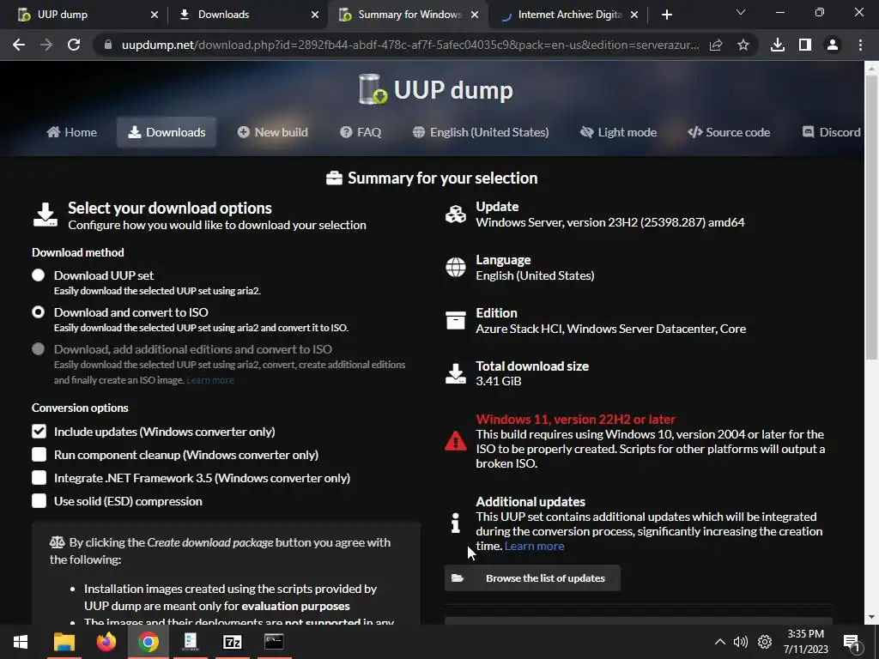The width and height of the screenshot is (879, 659).
Task: Enable Integrate .NET Framework 3.5 checkbox
Action: pyautogui.click(x=39, y=478)
